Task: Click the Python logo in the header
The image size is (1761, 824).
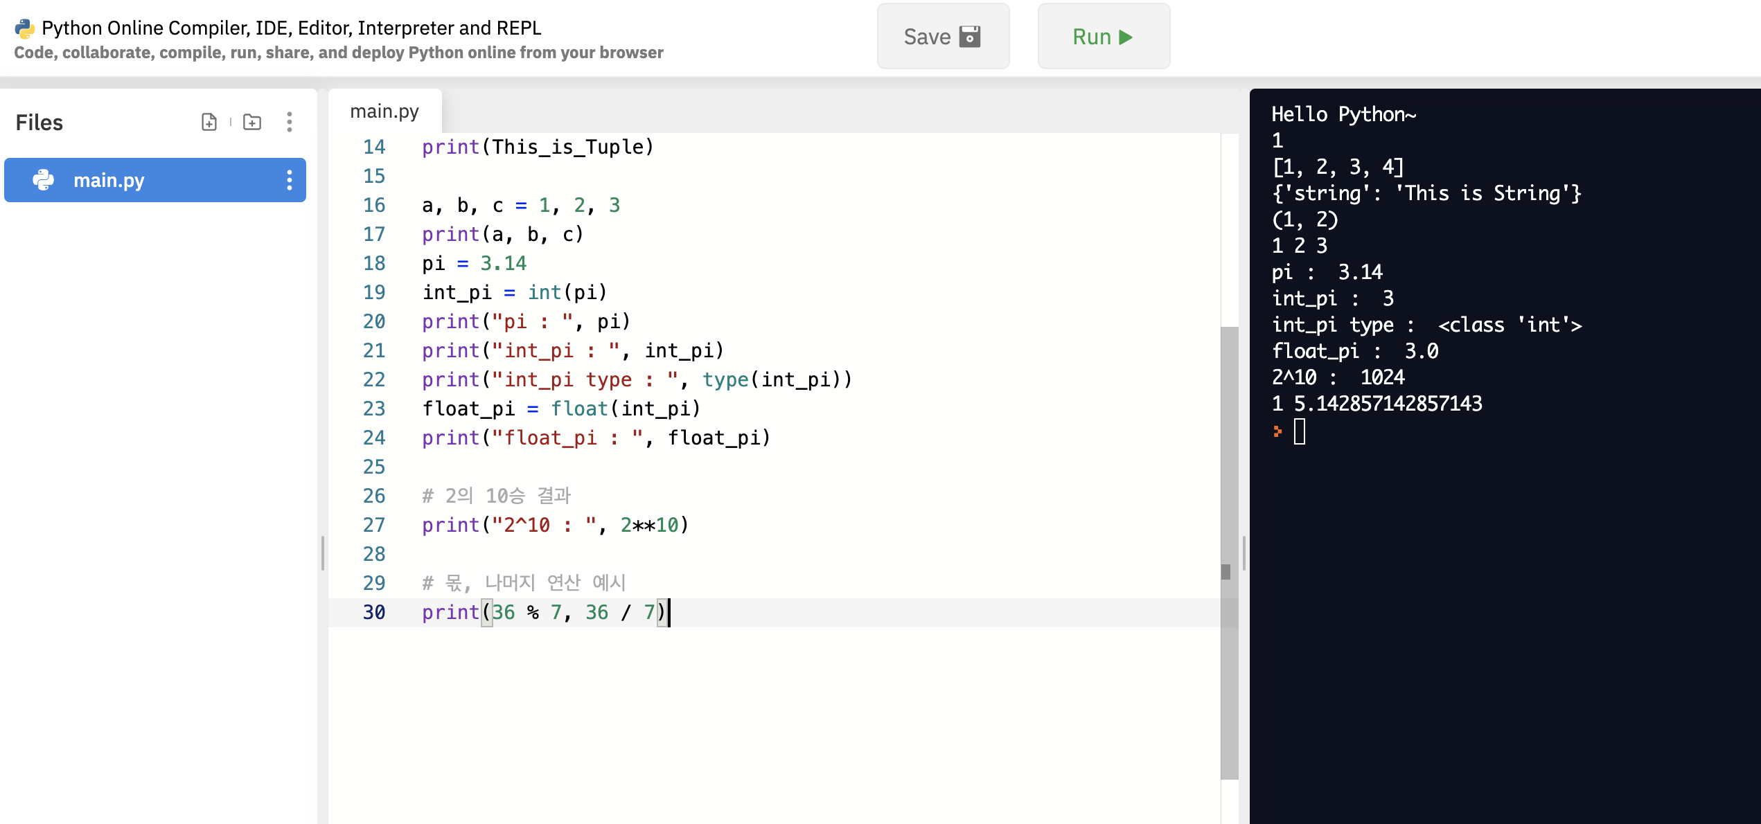Action: [x=24, y=28]
